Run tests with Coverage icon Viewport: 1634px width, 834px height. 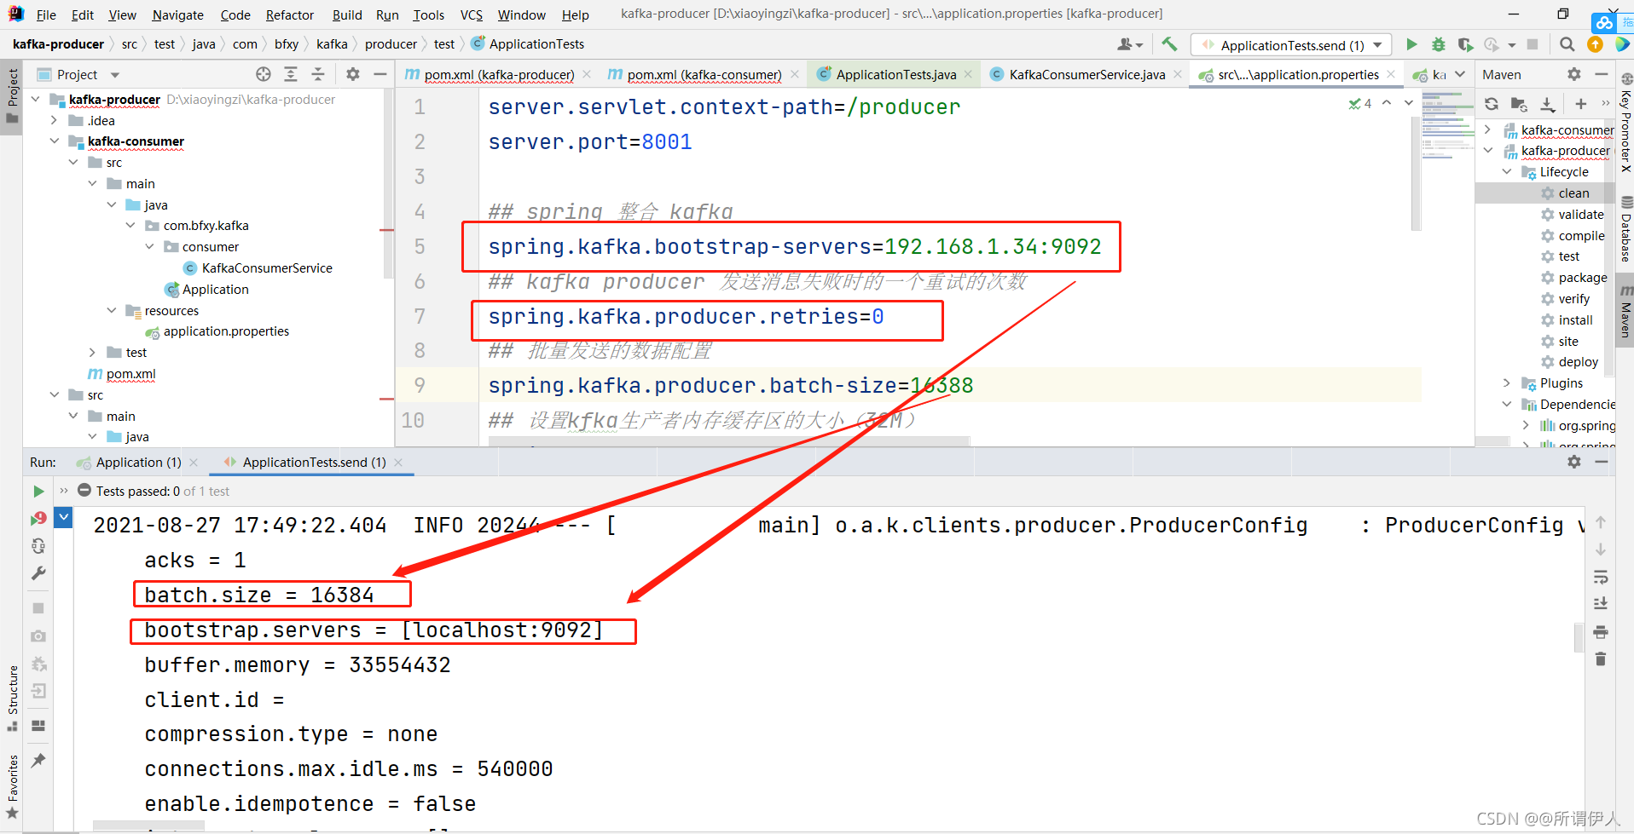pyautogui.click(x=1465, y=44)
